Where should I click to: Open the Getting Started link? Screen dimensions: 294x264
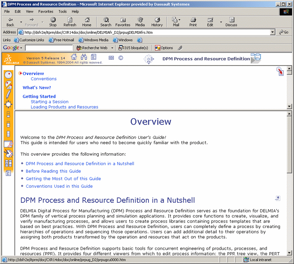[x=39, y=96]
